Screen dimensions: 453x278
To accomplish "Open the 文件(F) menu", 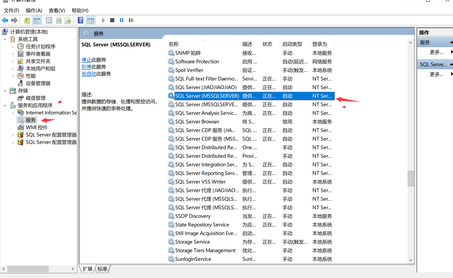I will click(x=11, y=10).
